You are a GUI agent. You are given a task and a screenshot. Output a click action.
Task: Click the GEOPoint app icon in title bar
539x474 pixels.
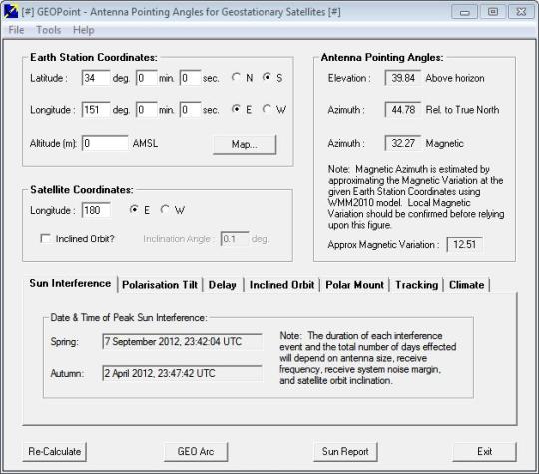(x=11, y=12)
